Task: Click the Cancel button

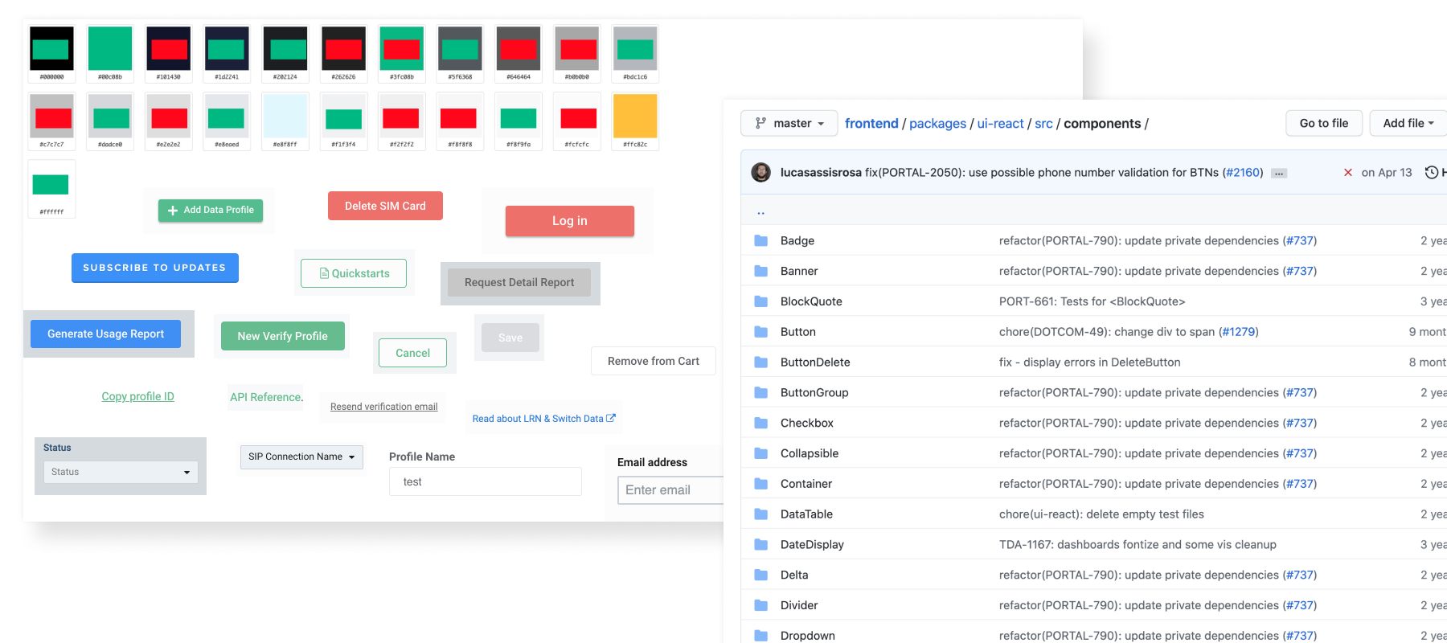Action: pos(412,353)
